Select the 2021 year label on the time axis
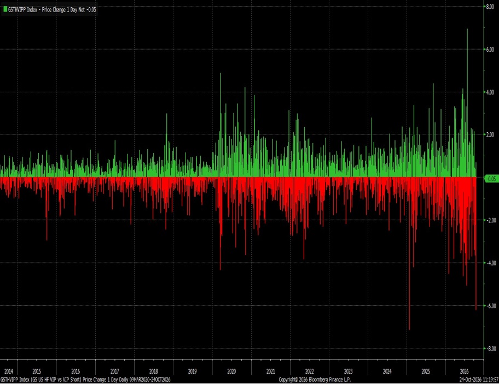Viewport: 499px width, 384px height. (270, 371)
